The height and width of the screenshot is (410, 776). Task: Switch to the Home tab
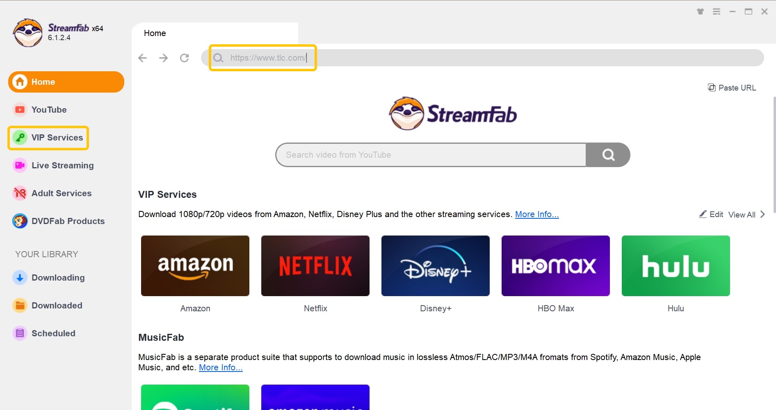point(155,33)
